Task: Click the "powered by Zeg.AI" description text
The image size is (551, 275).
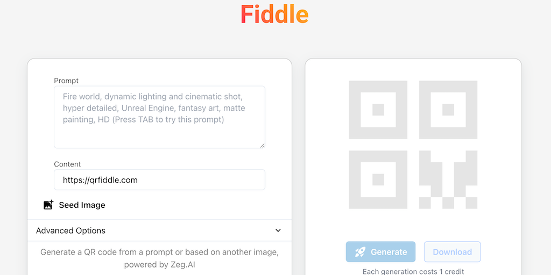Action: [159, 264]
